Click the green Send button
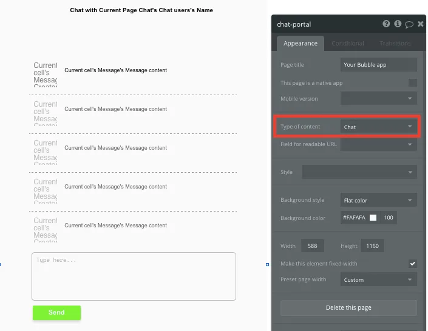Image resolution: width=428 pixels, height=331 pixels. point(56,313)
